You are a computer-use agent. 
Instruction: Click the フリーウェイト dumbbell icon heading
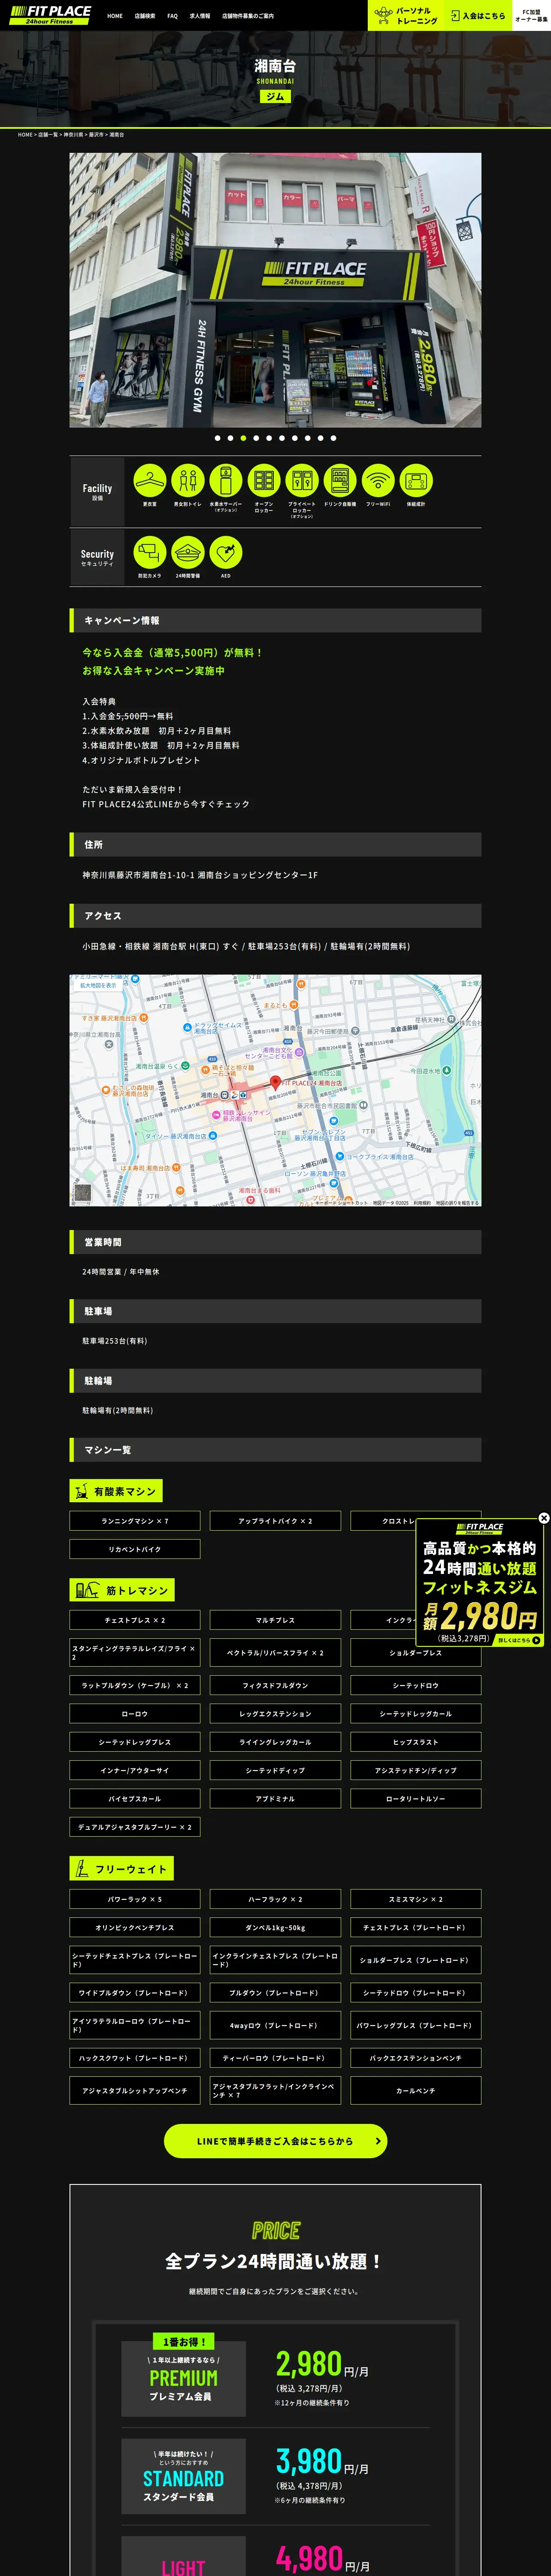122,1868
